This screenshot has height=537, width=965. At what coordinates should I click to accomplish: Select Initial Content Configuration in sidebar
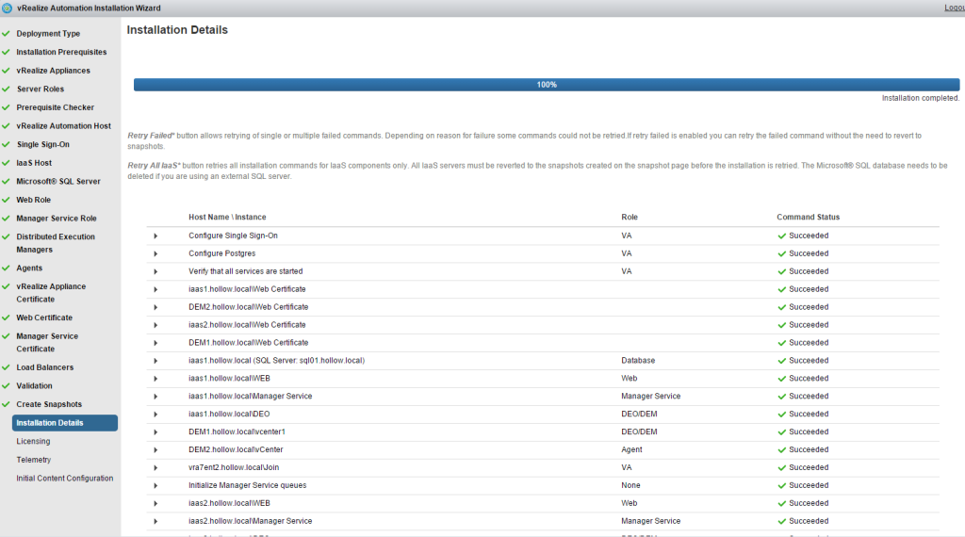click(x=64, y=478)
